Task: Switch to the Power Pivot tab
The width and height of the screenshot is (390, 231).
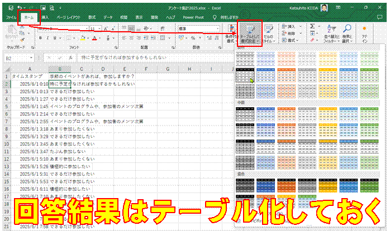Action: click(x=193, y=17)
